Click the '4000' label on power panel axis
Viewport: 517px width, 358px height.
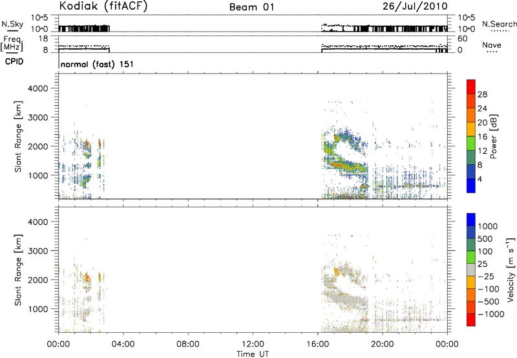(x=37, y=89)
